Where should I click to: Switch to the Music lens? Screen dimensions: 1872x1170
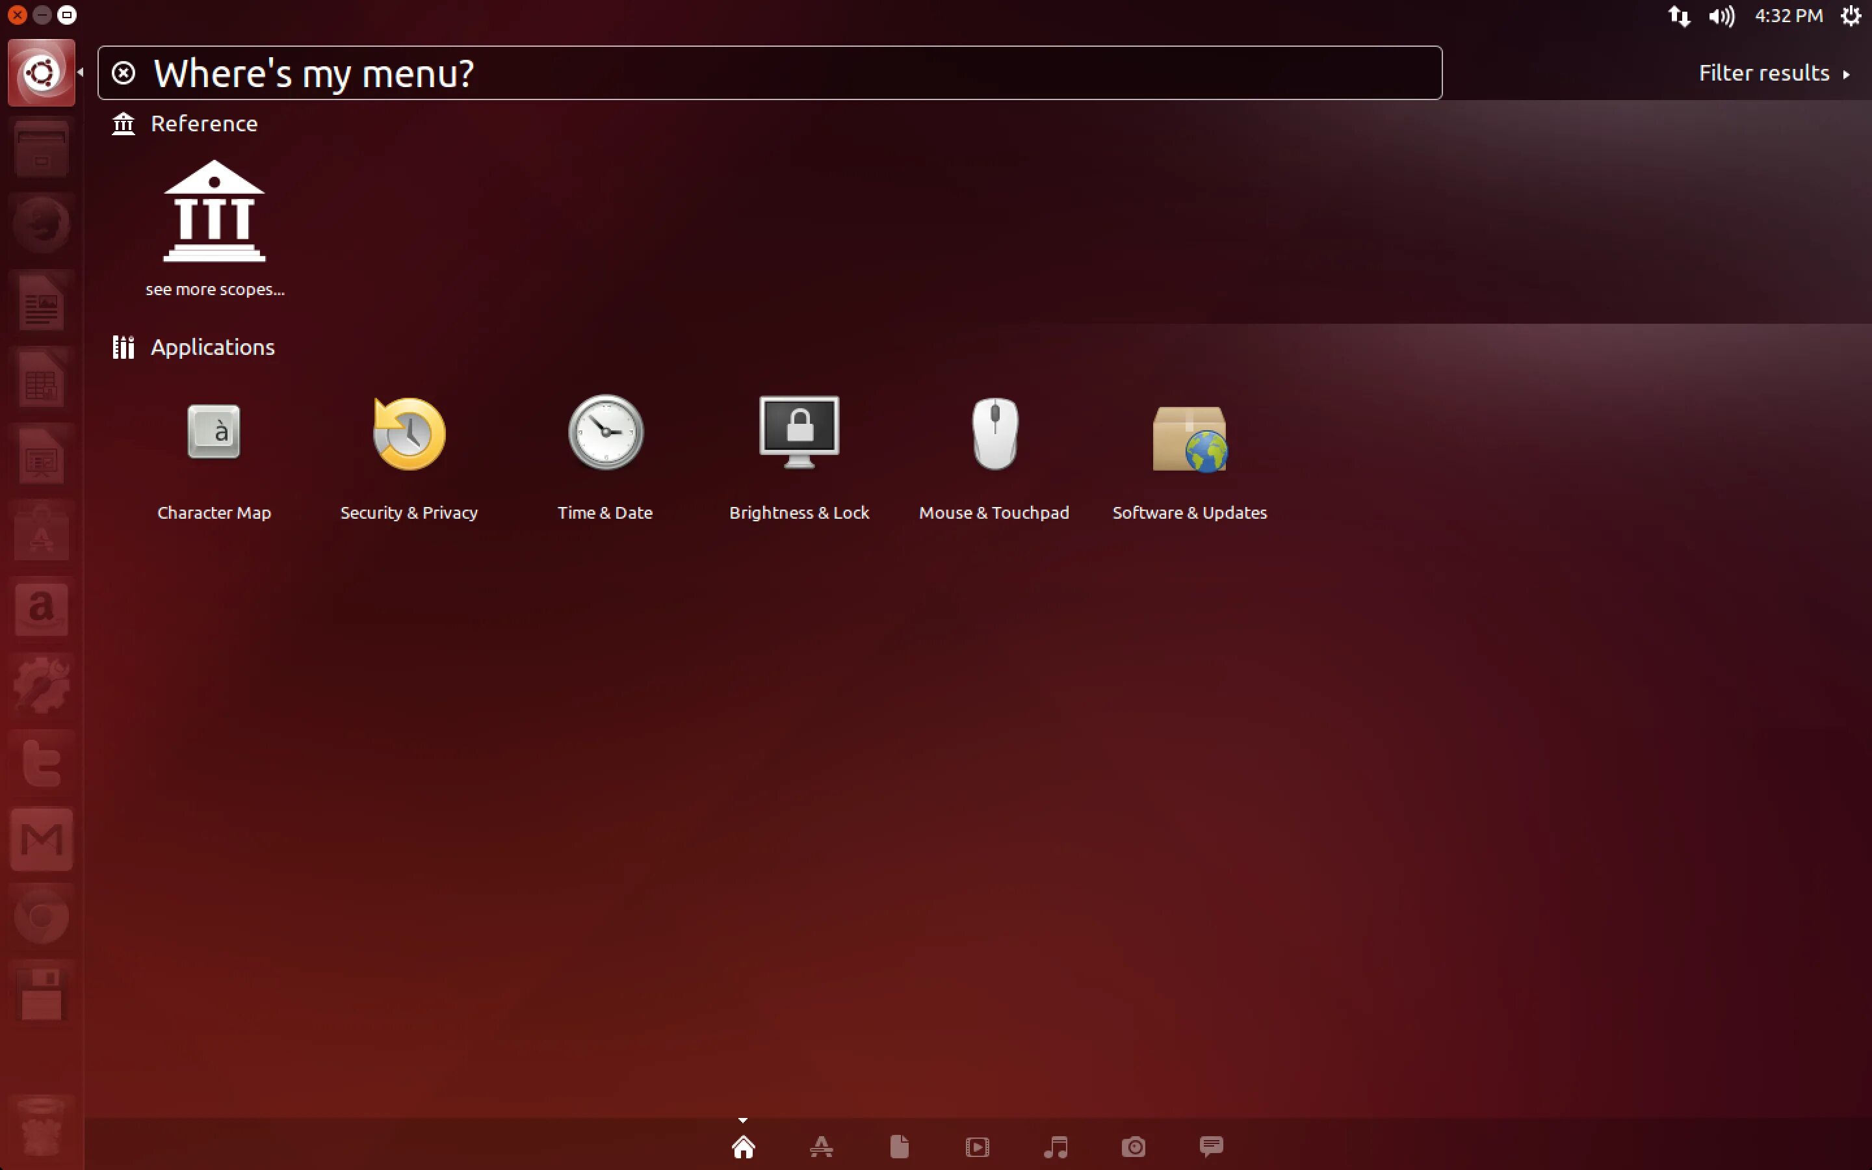(x=1055, y=1146)
